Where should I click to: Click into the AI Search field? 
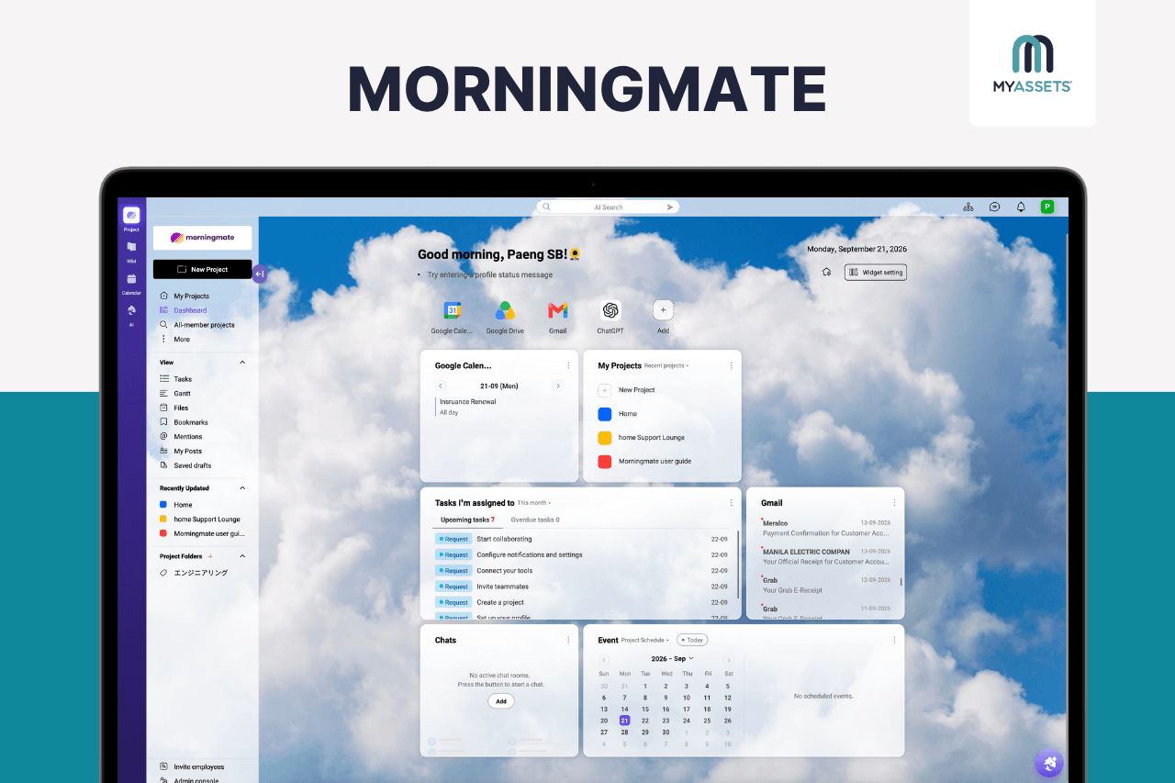(608, 207)
